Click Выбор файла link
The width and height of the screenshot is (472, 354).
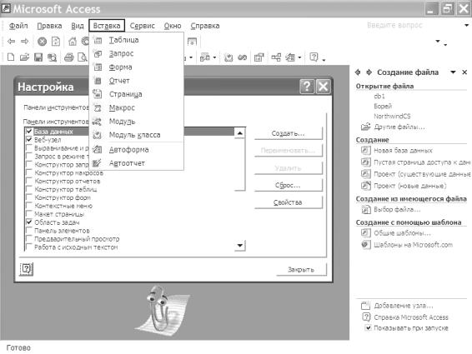[397, 209]
